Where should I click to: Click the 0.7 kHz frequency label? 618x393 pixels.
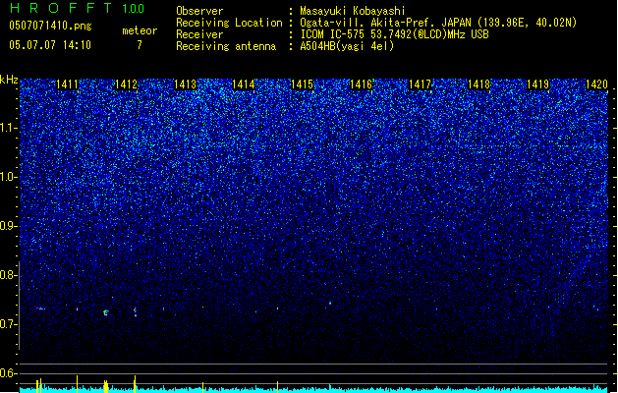[8, 324]
